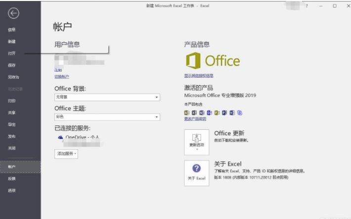The height and width of the screenshot is (219, 351).
Task: Click the Microsoft Office 专业增强版 2019 text
Action: [220, 95]
